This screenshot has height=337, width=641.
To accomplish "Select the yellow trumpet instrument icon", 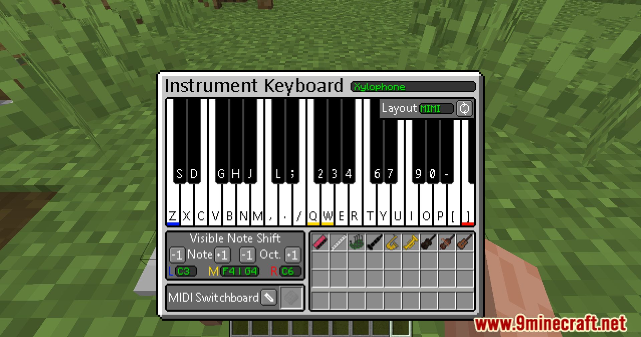I will [410, 242].
